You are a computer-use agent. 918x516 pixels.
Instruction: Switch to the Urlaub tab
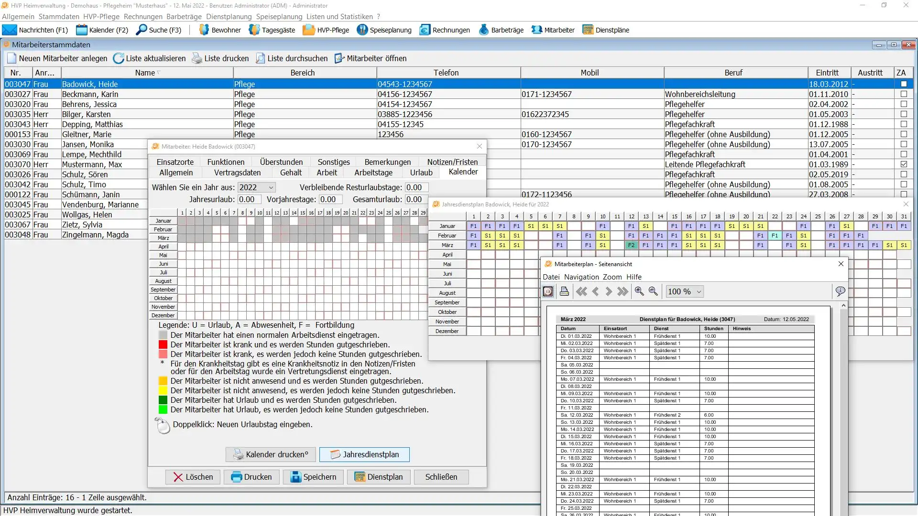[421, 172]
